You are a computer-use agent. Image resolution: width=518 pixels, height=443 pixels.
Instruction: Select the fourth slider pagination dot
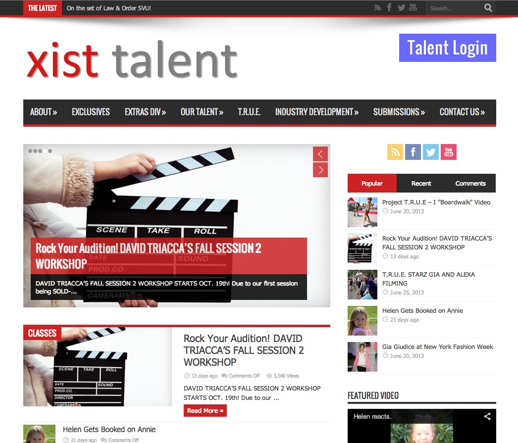45,151
